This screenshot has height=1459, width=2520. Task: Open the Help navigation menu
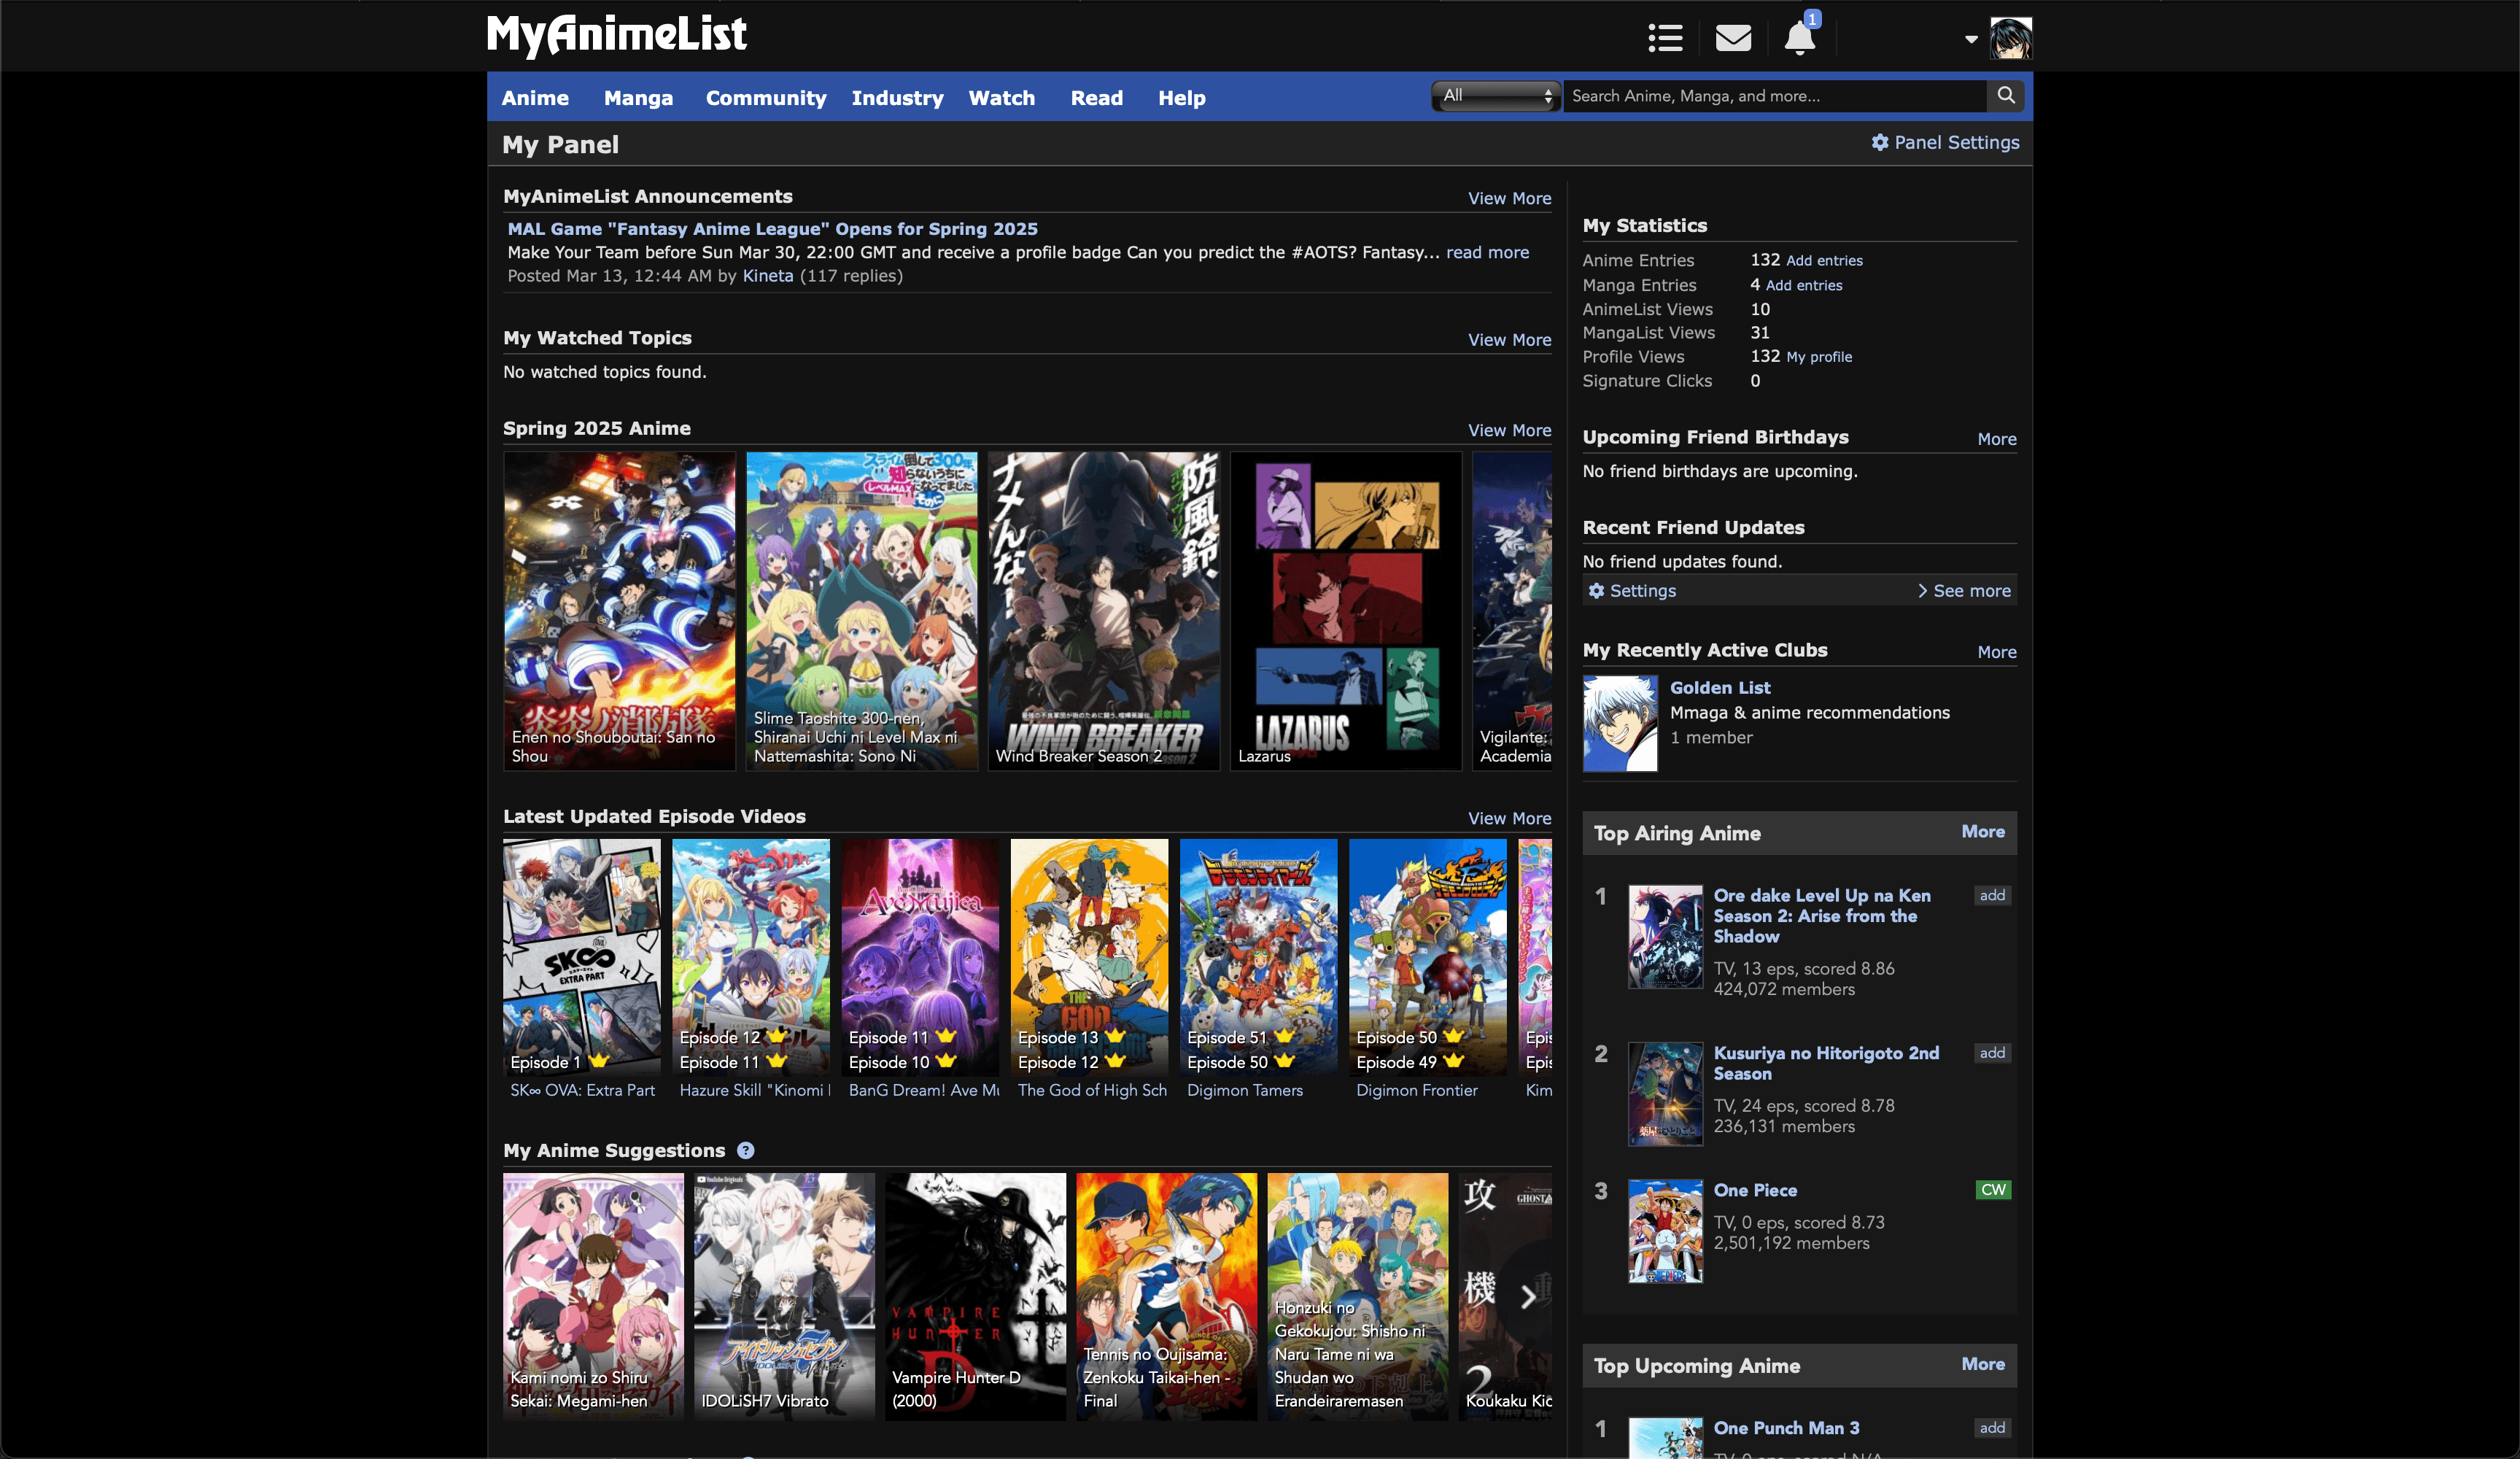coord(1182,98)
